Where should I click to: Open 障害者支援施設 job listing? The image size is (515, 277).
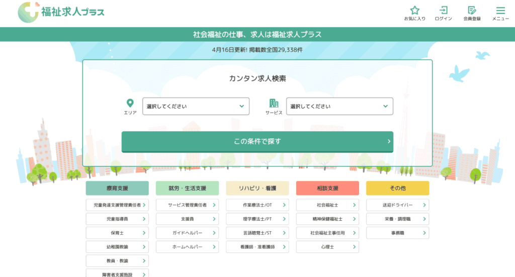tap(117, 273)
